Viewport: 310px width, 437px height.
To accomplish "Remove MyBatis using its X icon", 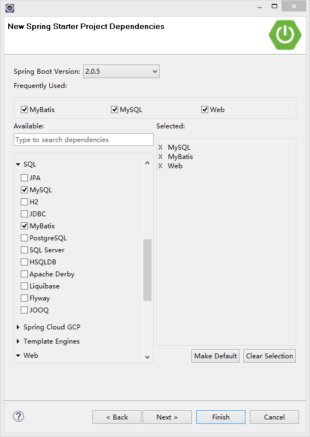I will tap(160, 157).
